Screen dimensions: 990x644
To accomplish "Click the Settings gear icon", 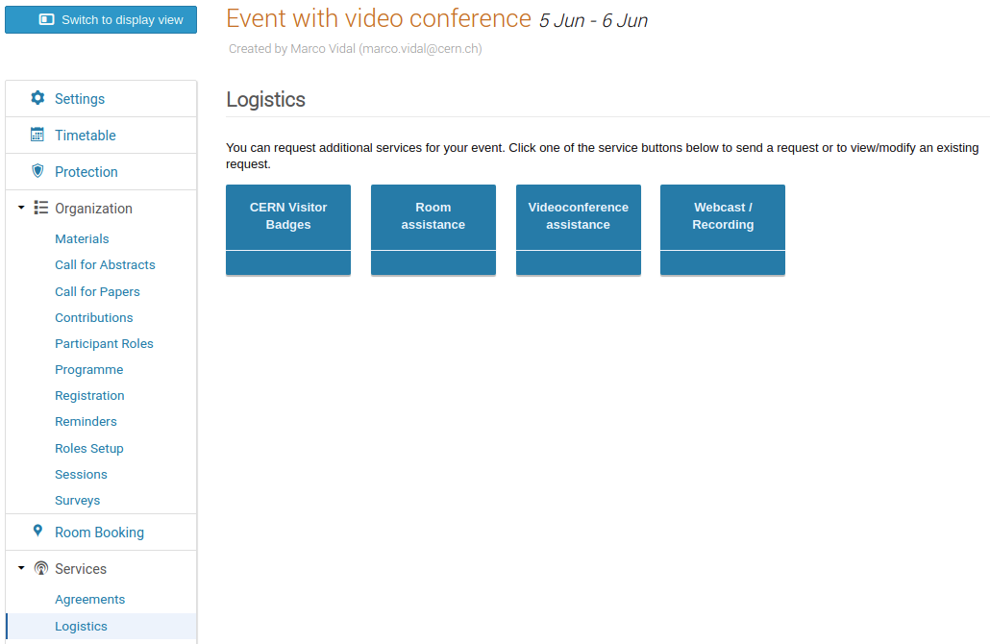I will pyautogui.click(x=37, y=98).
